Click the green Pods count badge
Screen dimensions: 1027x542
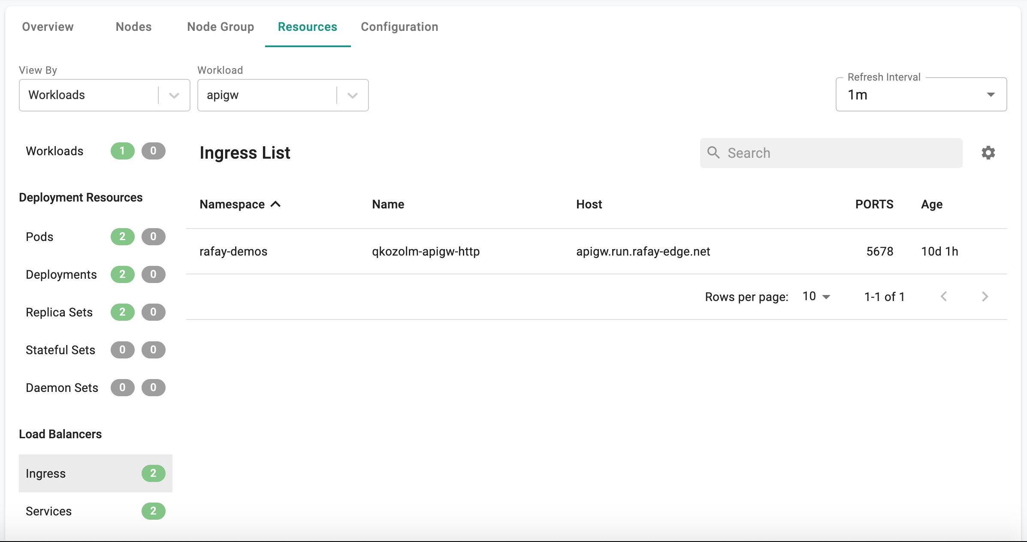click(x=123, y=237)
